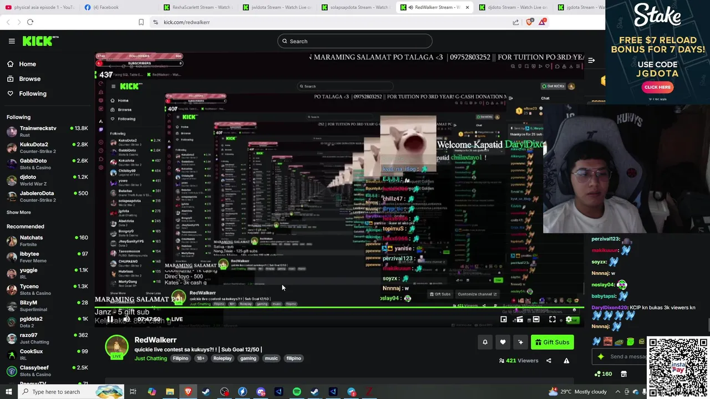Report the stream using warning icon
Screen dimensions: 710x399
pos(566,361)
